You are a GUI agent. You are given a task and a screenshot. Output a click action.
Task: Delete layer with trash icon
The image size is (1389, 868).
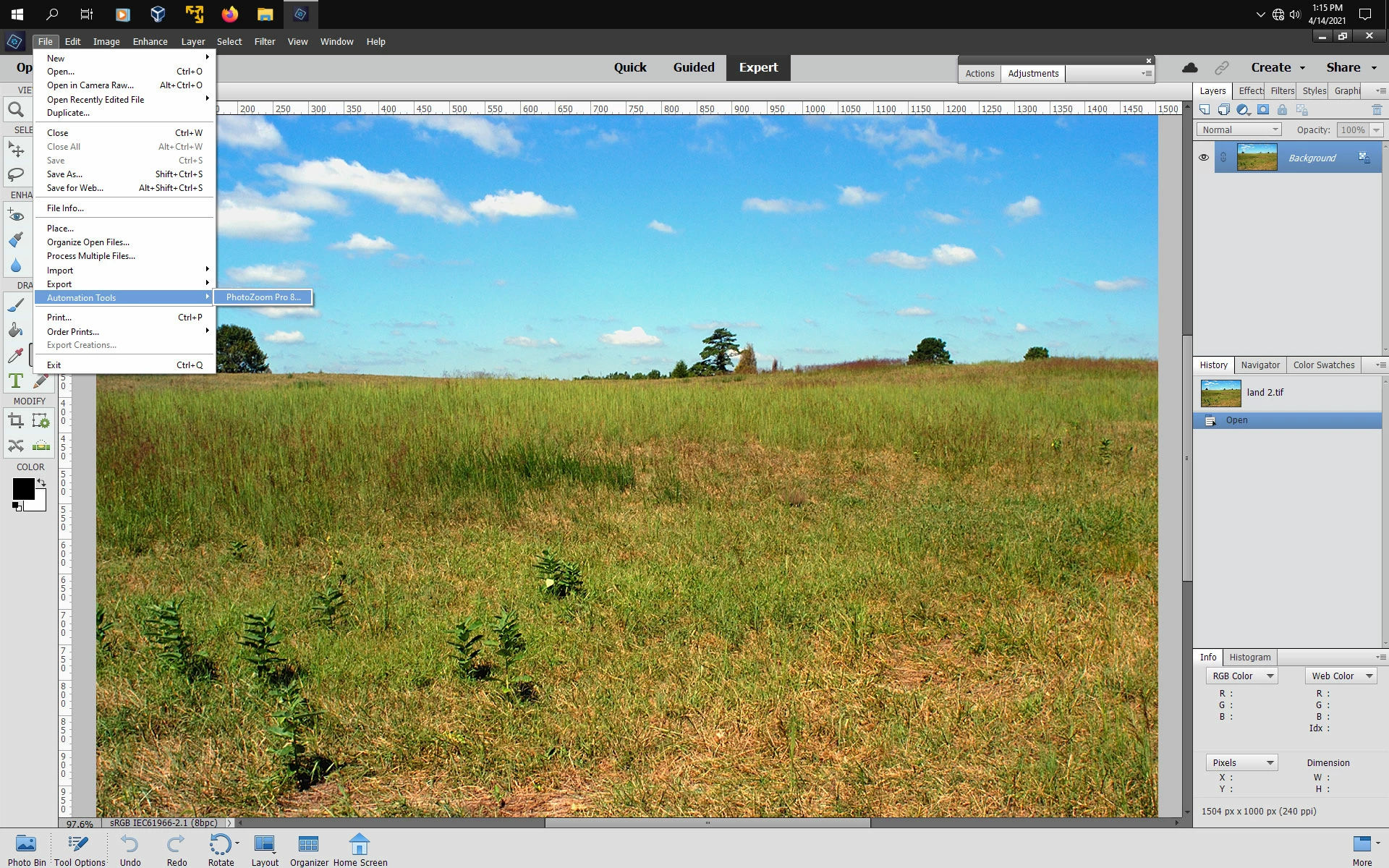coord(1377,110)
